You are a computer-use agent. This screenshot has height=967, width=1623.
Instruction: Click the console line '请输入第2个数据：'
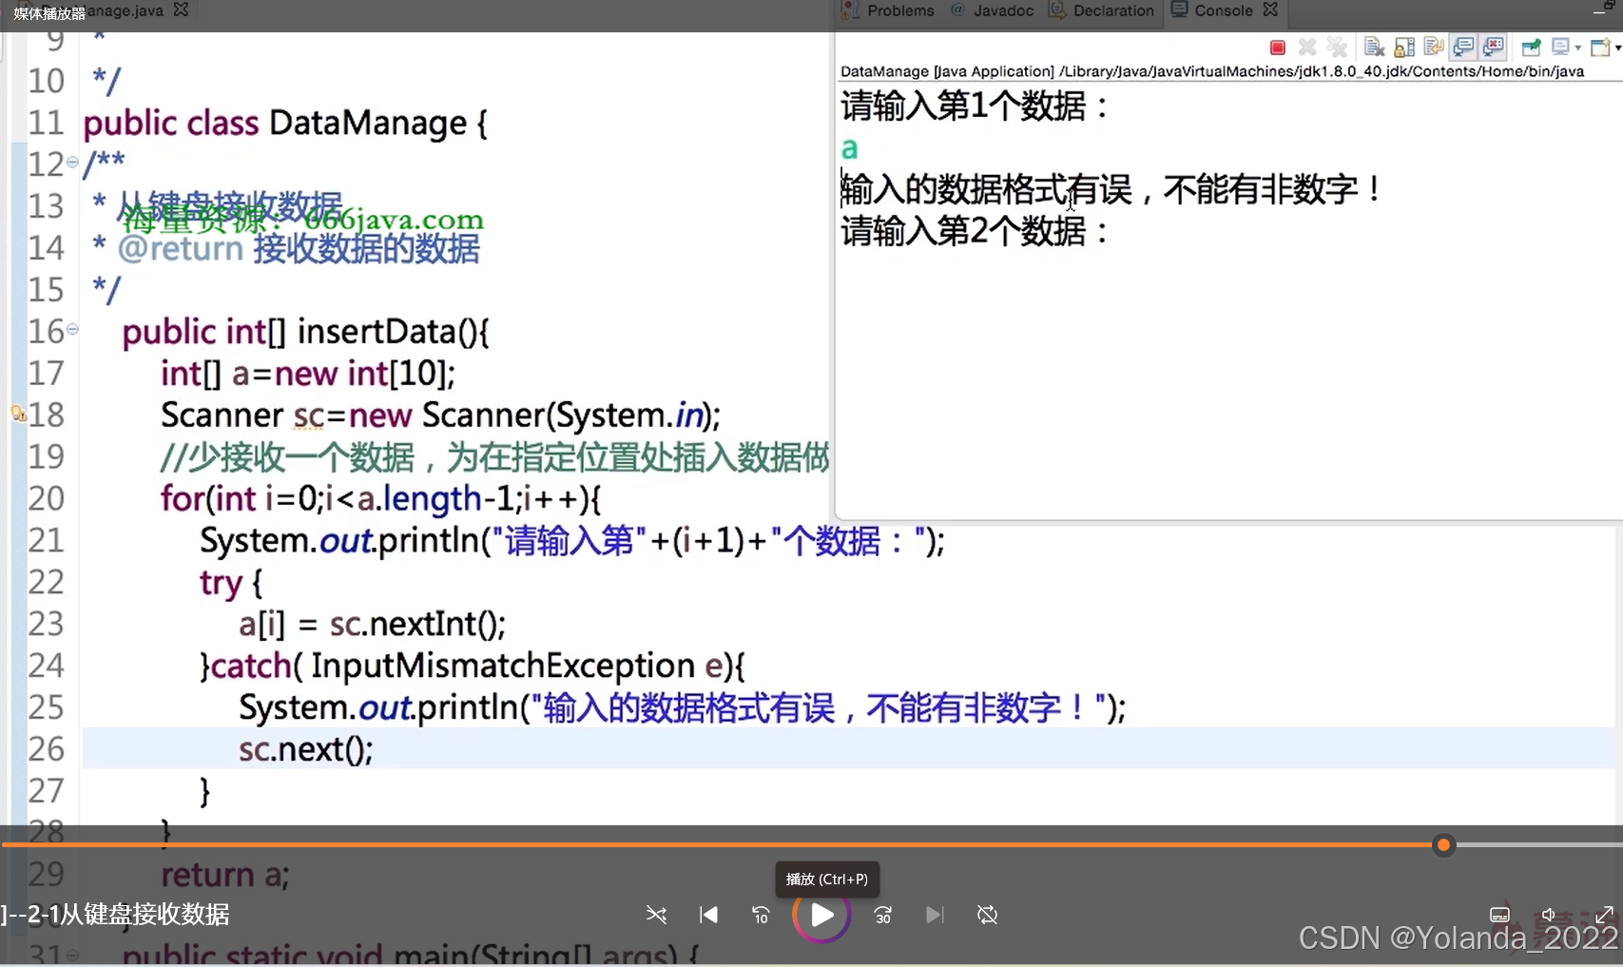click(976, 231)
